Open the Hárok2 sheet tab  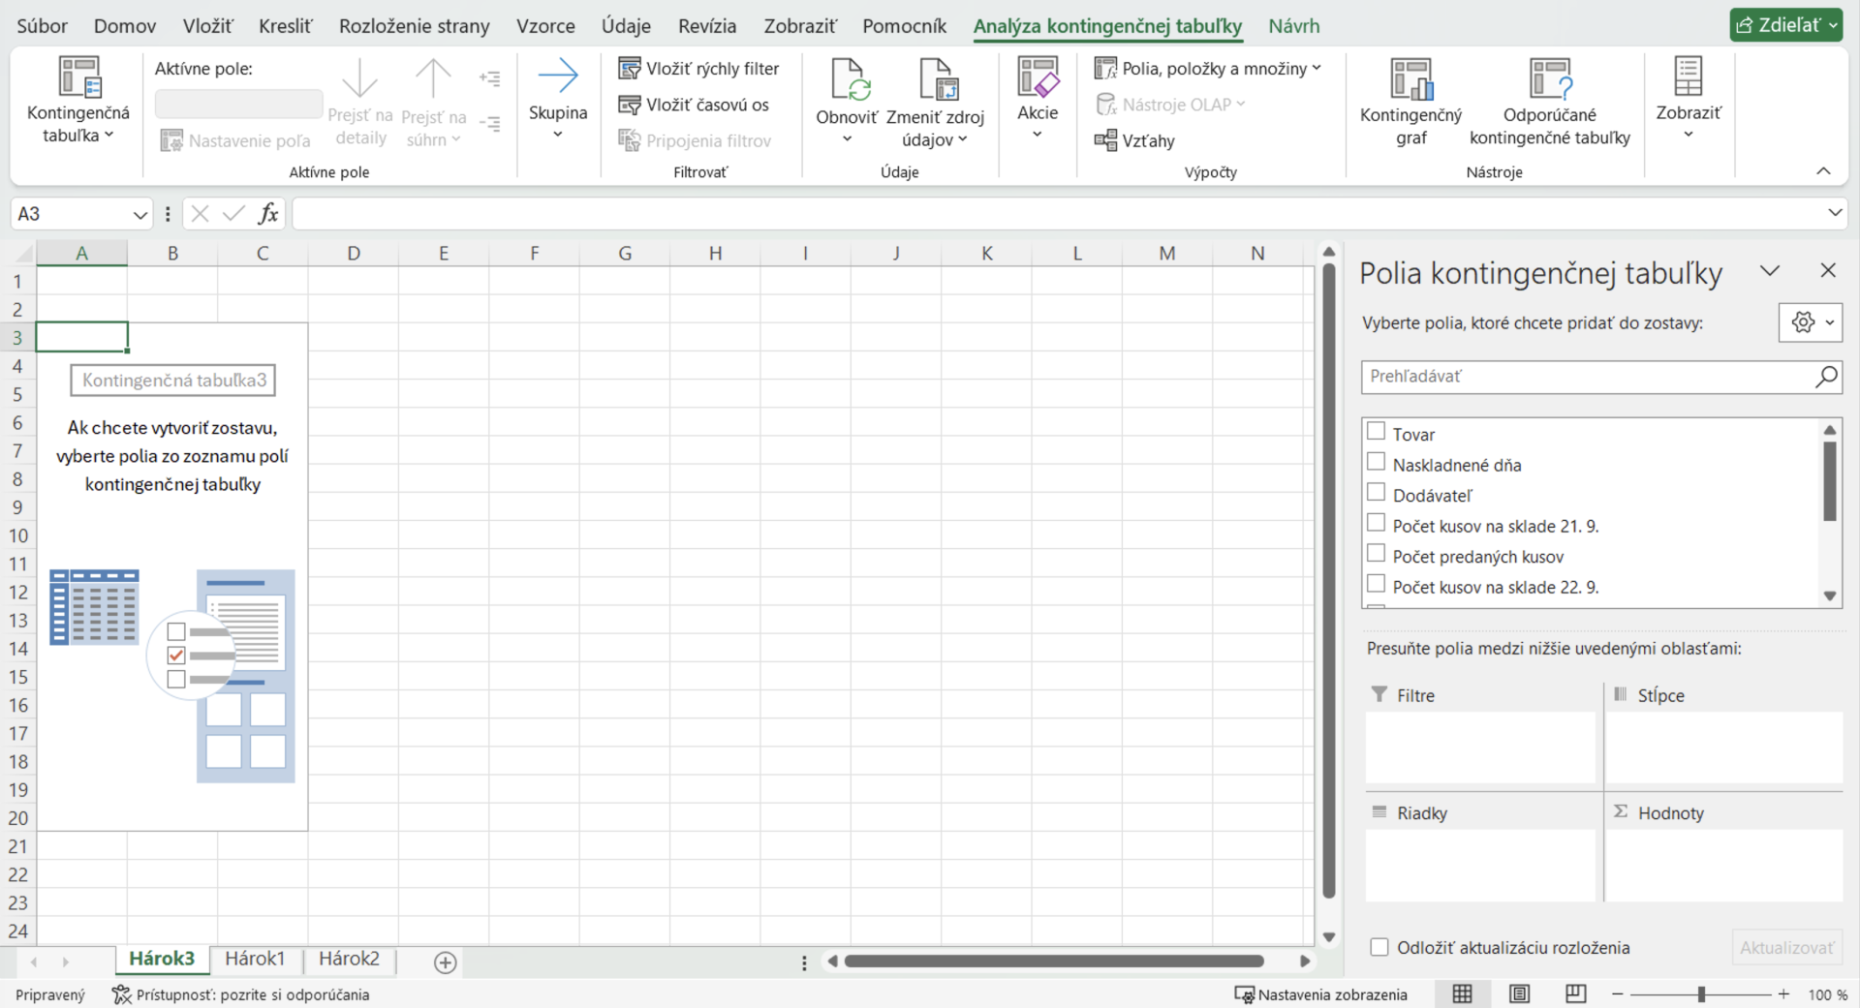click(x=349, y=959)
